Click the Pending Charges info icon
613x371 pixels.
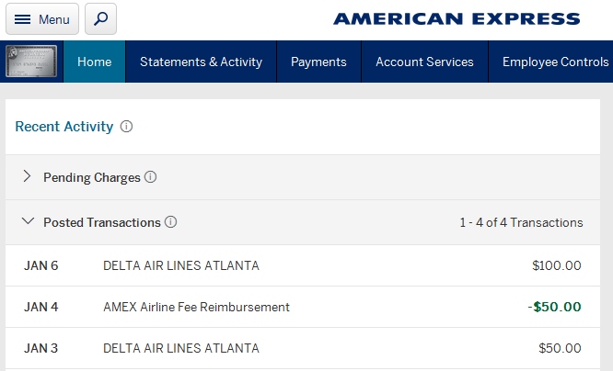tap(151, 177)
